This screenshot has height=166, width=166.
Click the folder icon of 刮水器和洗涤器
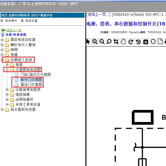(x=7, y=110)
